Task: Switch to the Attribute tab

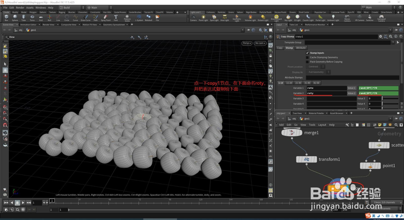Action: [x=301, y=48]
